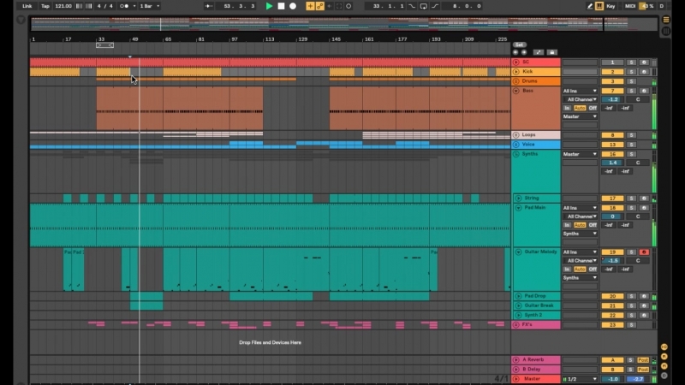Viewport: 685px width, 385px height.
Task: Toggle the Key map mode switch
Action: point(611,6)
